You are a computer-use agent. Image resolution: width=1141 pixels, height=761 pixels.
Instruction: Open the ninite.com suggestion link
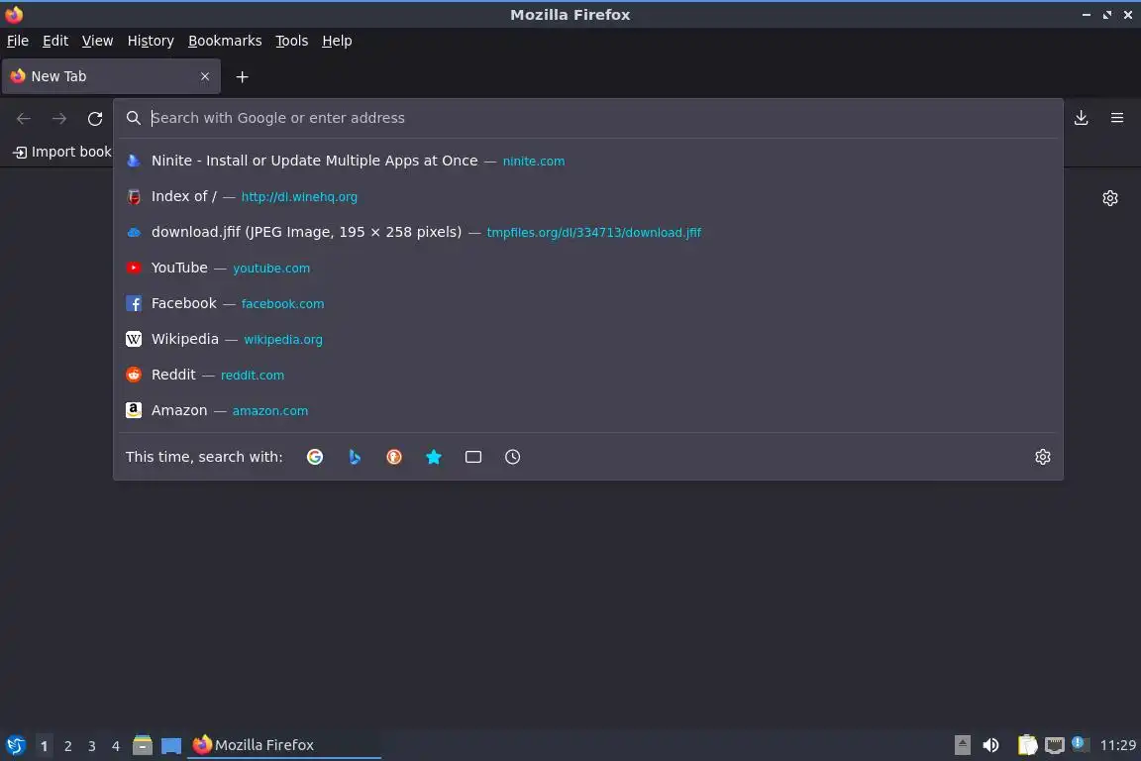(534, 161)
